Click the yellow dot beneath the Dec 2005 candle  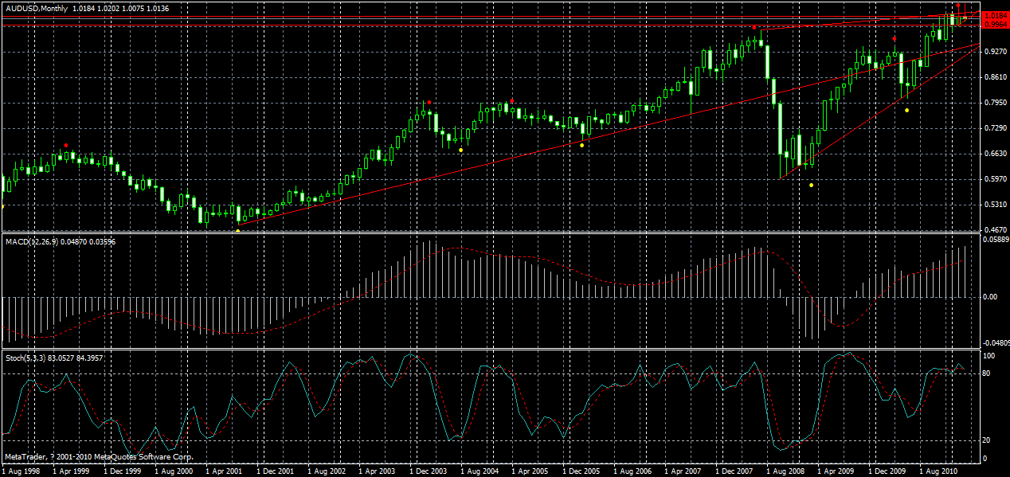point(581,145)
